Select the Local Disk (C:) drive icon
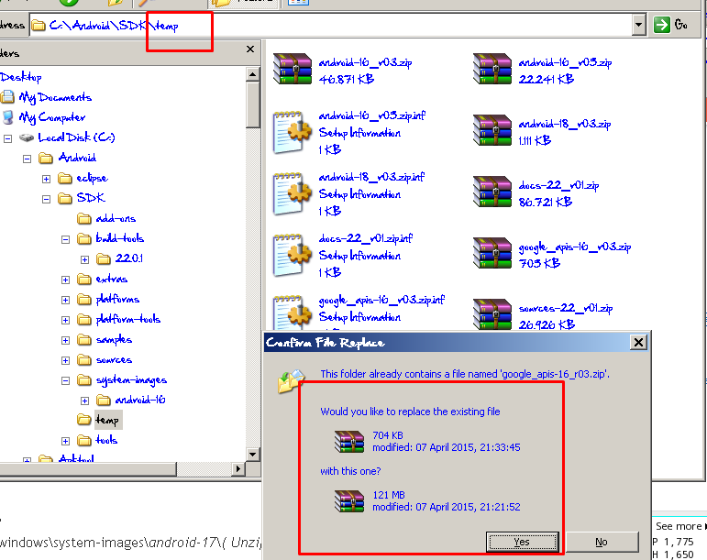The width and height of the screenshot is (707, 560). coord(27,137)
